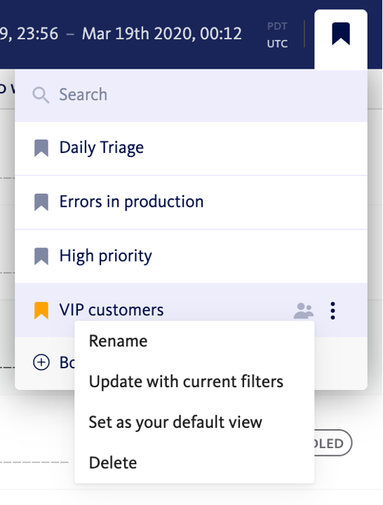Viewport: 383px width, 505px height.
Task: Focus the bookmark Search field
Action: point(191,95)
